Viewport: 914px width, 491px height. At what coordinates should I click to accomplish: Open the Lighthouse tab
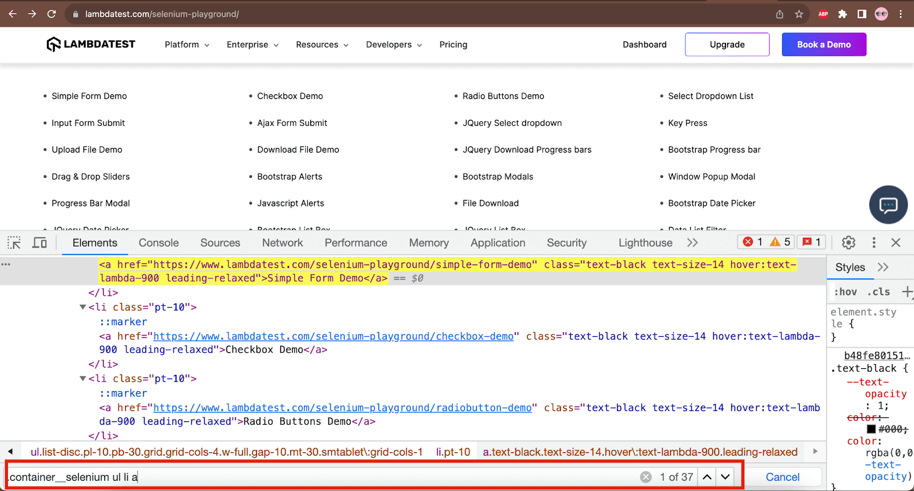(646, 242)
